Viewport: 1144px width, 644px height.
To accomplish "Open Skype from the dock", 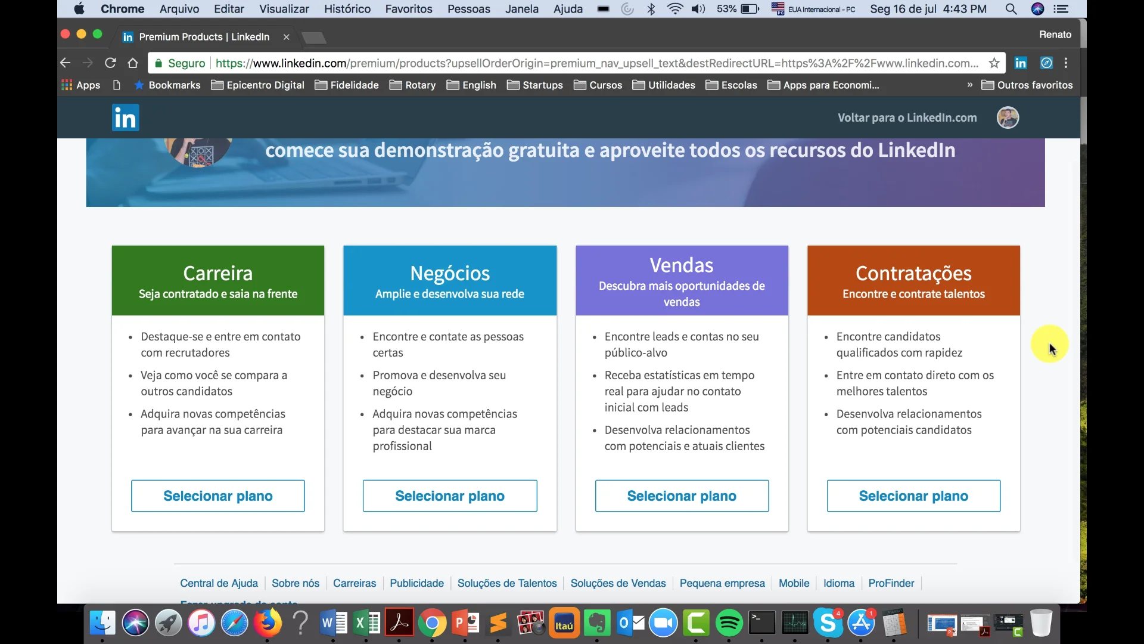I will [x=828, y=624].
